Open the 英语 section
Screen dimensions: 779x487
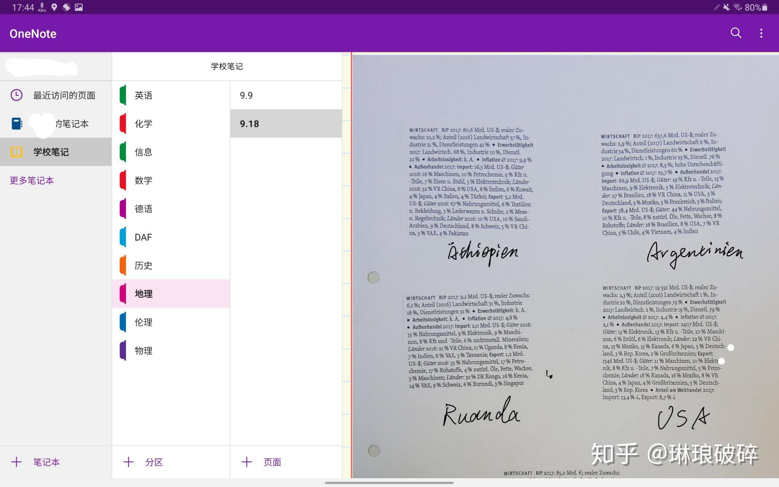click(x=143, y=95)
